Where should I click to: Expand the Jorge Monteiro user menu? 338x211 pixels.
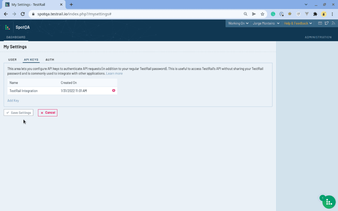266,23
